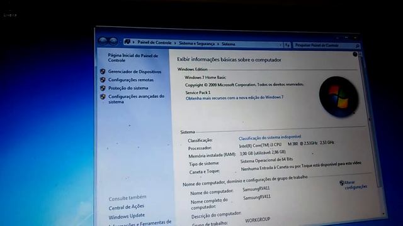Click shield icon beside Proteção do sistema

pyautogui.click(x=103, y=88)
